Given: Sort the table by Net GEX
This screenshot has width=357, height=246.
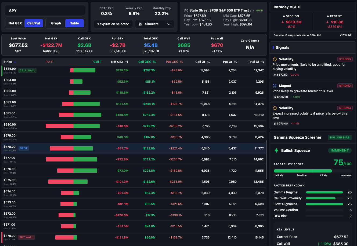Looking at the screenshot, I should (x=127, y=62).
